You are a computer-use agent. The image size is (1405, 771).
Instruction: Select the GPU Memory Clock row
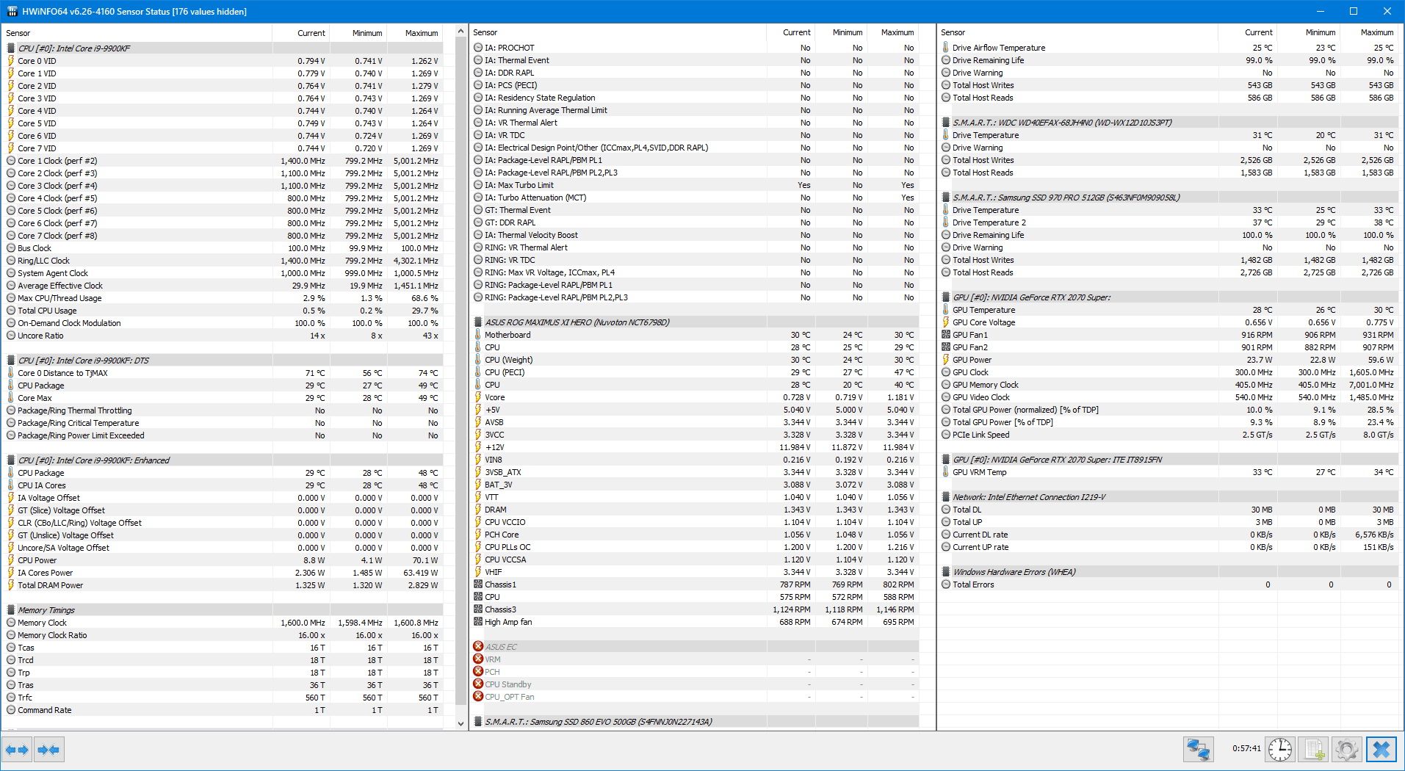(1169, 385)
